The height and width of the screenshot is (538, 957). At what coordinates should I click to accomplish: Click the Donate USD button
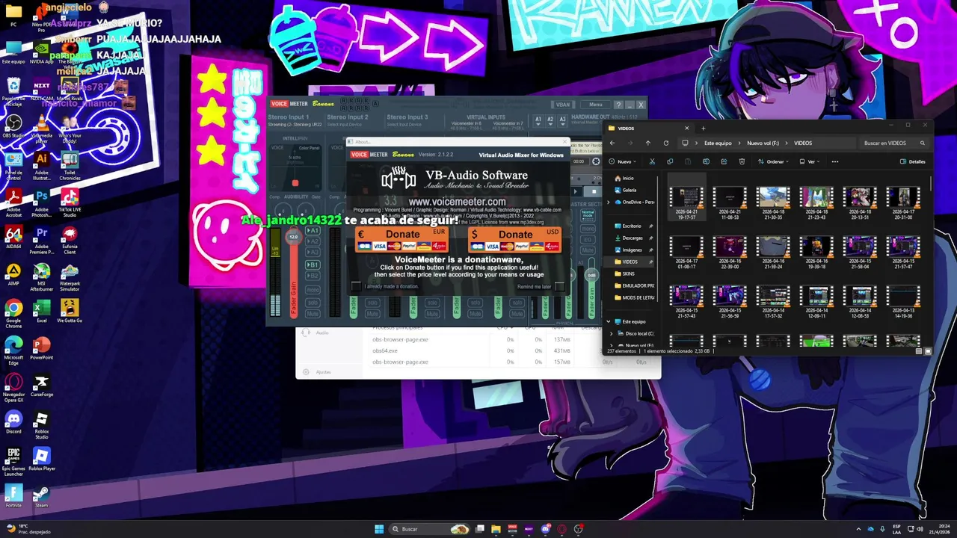(x=515, y=240)
